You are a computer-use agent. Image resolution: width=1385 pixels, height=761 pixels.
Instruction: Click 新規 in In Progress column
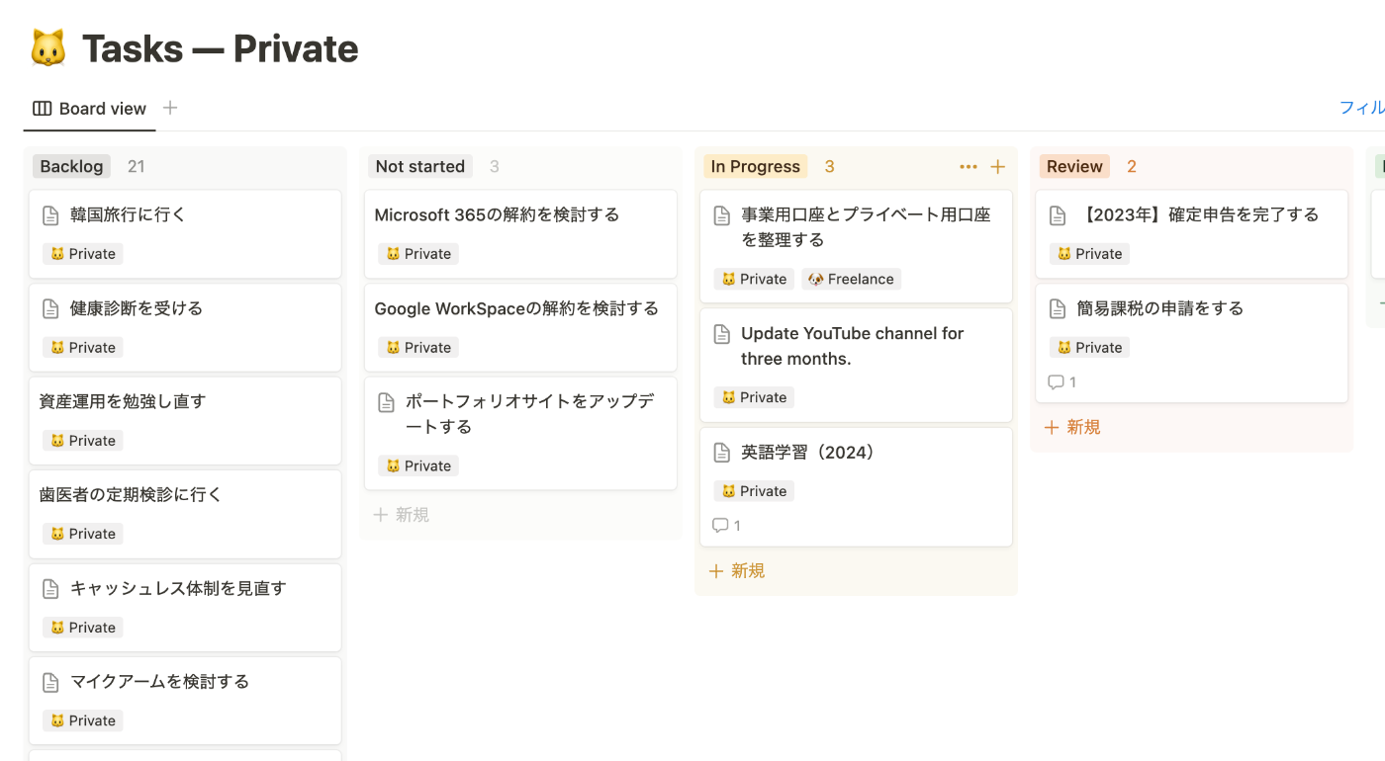[737, 571]
